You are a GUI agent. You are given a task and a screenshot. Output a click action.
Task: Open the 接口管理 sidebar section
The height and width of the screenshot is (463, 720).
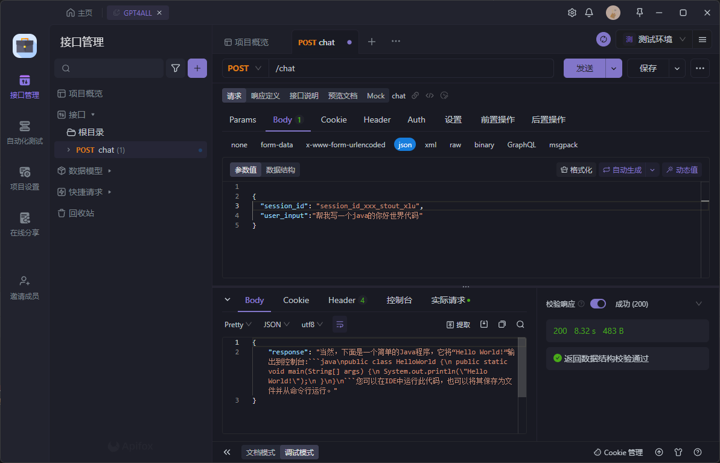pyautogui.click(x=24, y=87)
